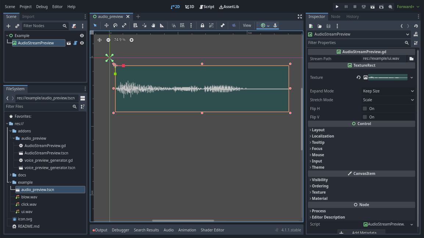Screen dimensions: 424x238
Task: Select the Move Mode tool
Action: pyautogui.click(x=106, y=25)
